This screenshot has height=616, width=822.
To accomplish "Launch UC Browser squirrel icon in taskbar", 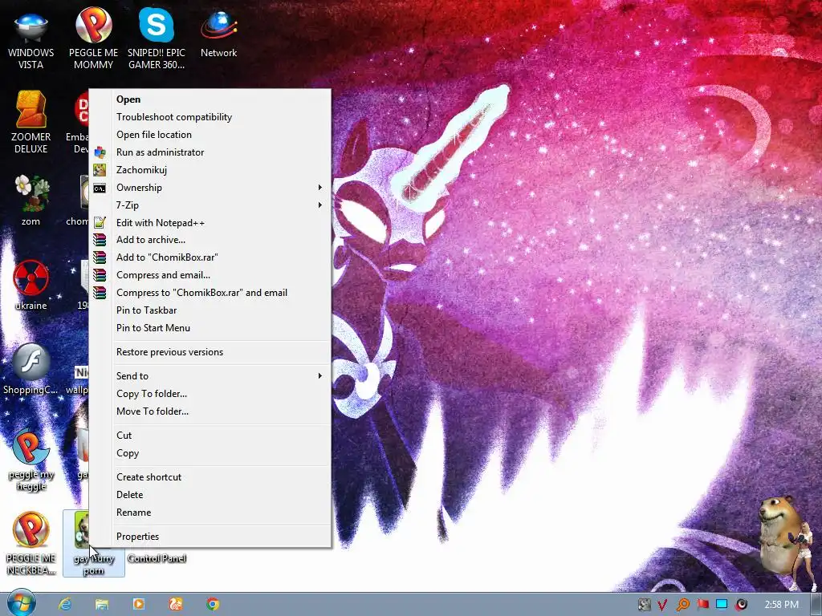I will 175,604.
